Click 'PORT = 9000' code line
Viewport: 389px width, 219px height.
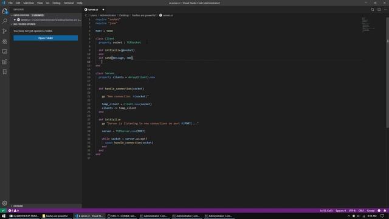coord(104,31)
